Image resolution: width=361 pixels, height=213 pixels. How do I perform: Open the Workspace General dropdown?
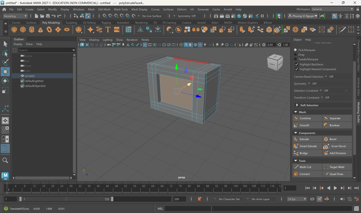pos(332,9)
